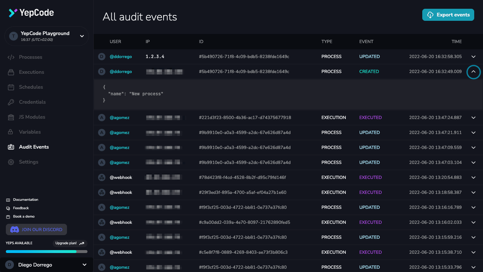Click the @ddorrego user link in the first row

tap(121, 57)
